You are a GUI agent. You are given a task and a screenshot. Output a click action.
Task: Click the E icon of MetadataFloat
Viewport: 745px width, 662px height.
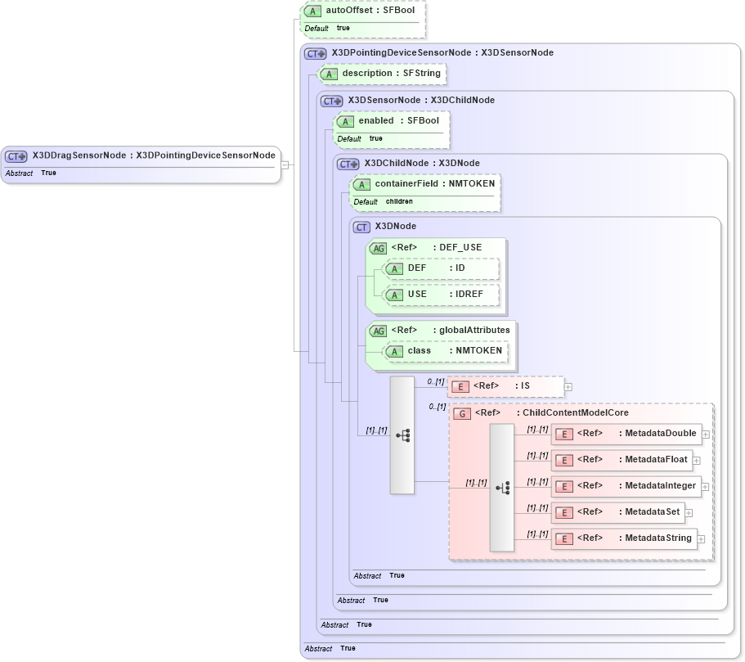pos(564,460)
